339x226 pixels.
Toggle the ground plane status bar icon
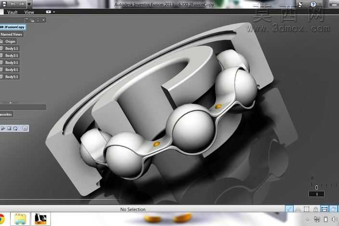[x=298, y=209]
